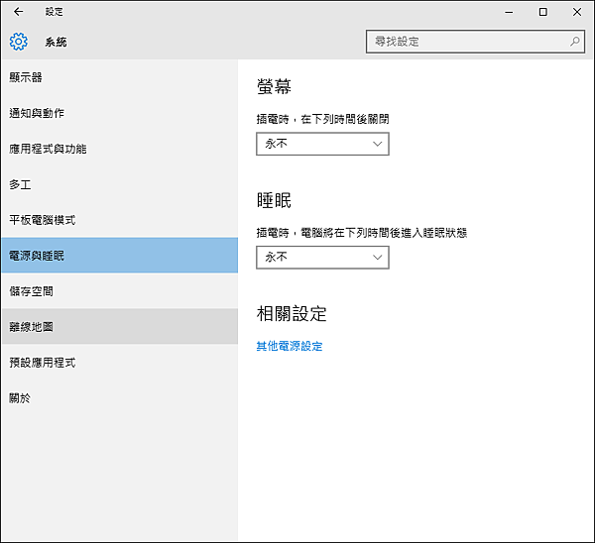
Task: Open 平板電腦模式 settings
Action: [x=119, y=220]
